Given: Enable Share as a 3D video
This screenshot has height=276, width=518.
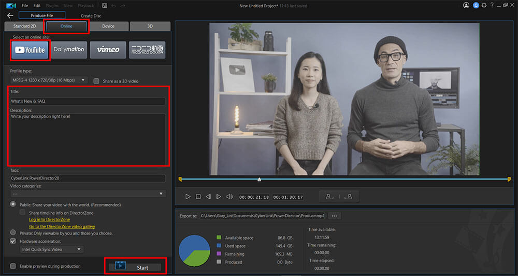Looking at the screenshot, I should [96, 81].
